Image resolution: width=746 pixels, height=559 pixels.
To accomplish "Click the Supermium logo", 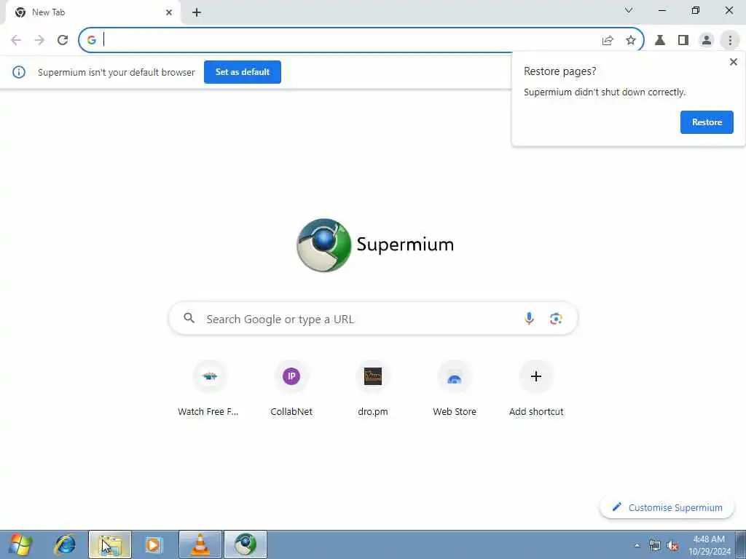I will click(374, 245).
